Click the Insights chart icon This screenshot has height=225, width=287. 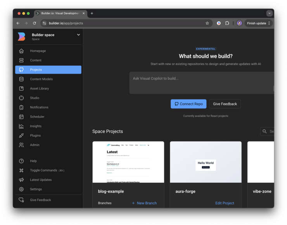pos(21,126)
